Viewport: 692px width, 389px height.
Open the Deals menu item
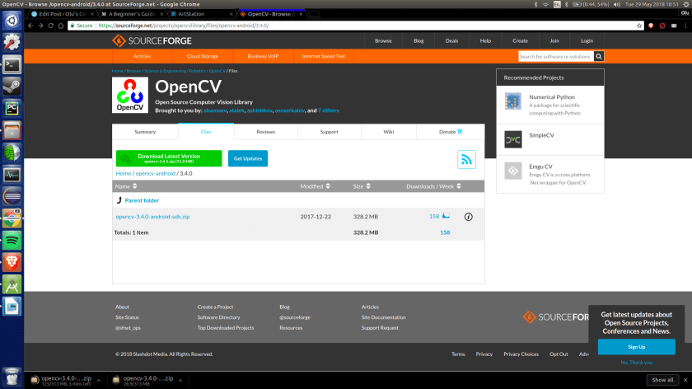tap(451, 40)
